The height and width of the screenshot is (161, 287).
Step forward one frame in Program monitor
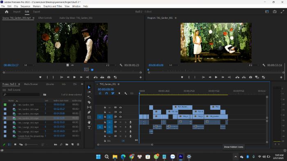(223, 77)
